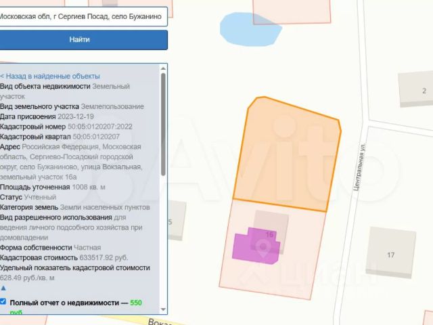Click the date value 2023-12-19

pyautogui.click(x=76, y=116)
